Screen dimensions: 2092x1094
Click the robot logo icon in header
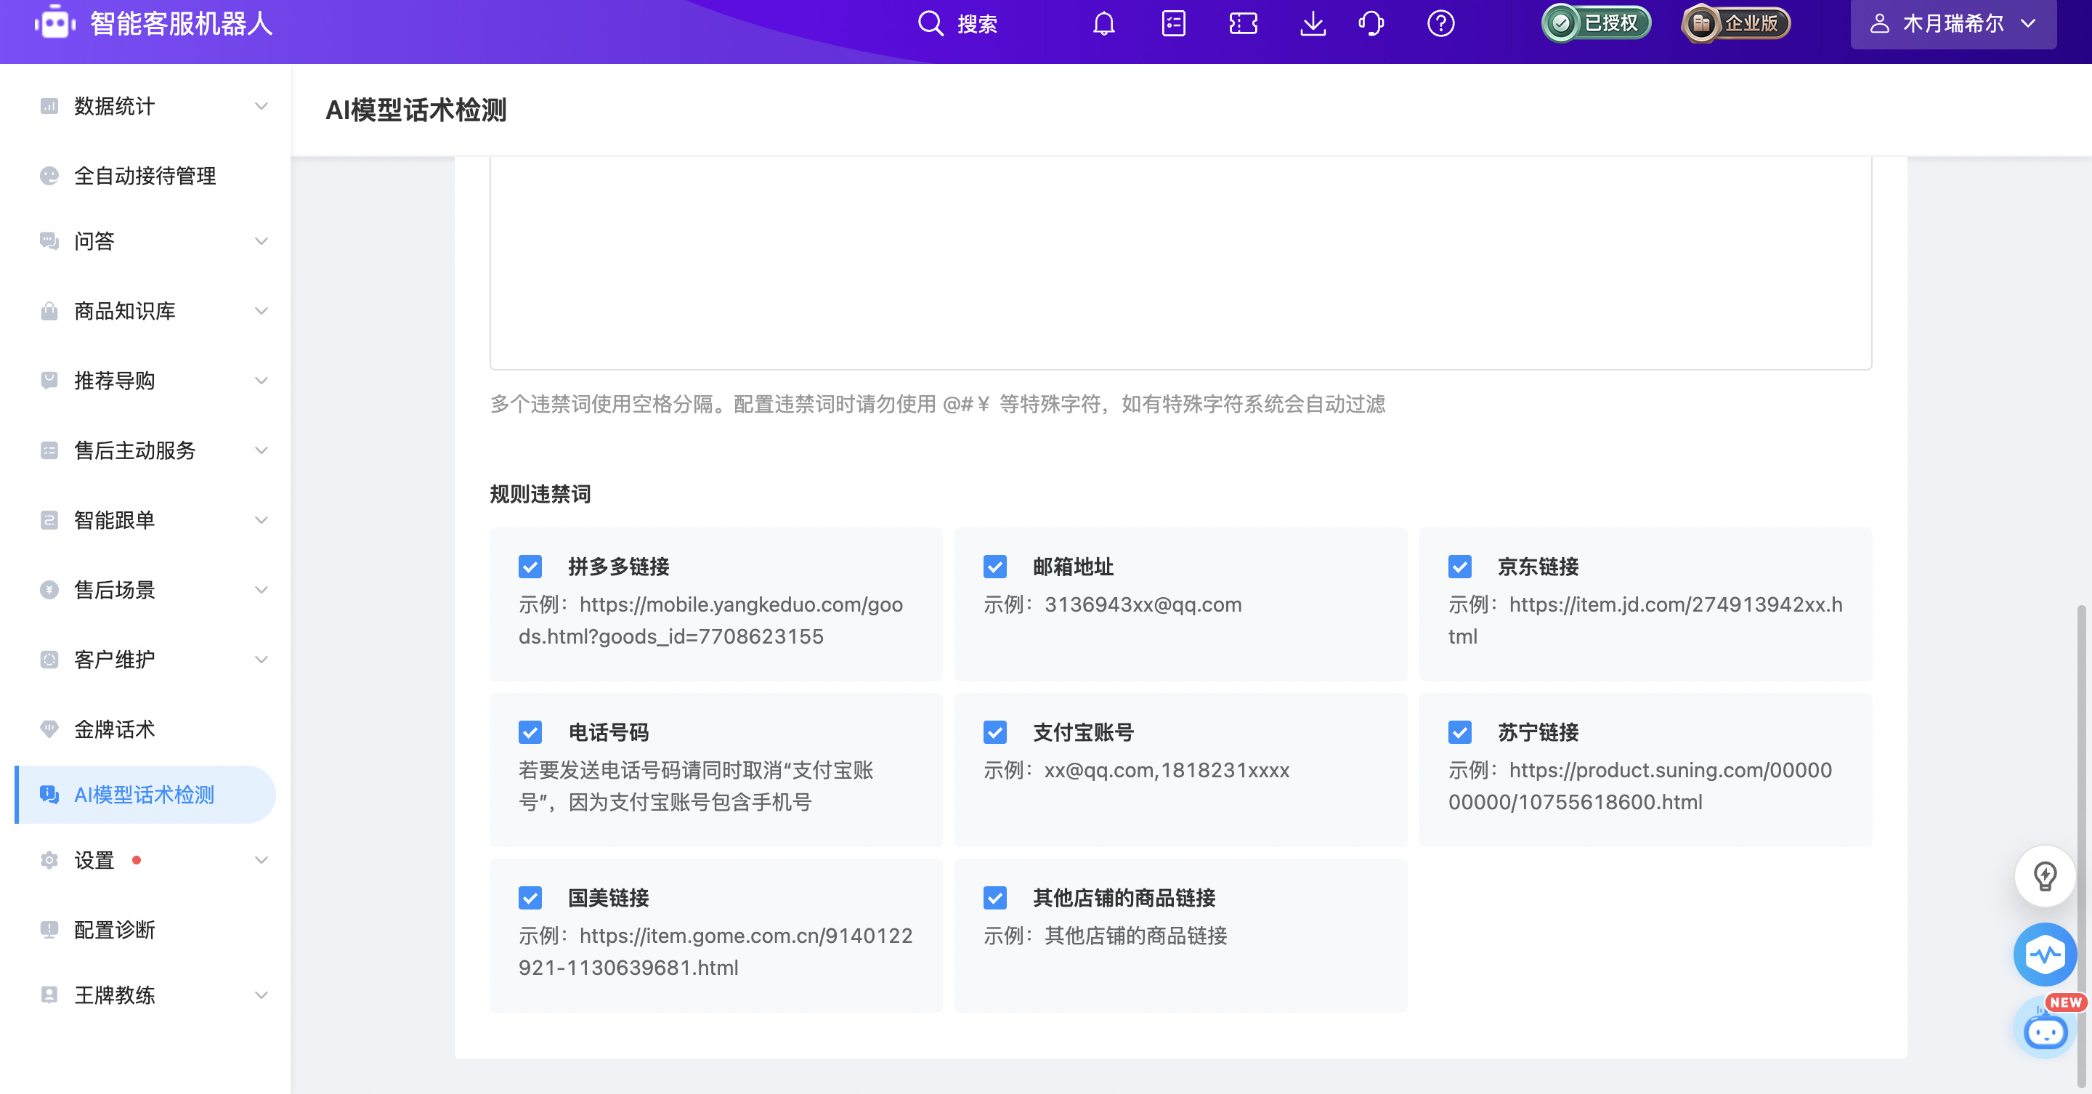(x=54, y=23)
